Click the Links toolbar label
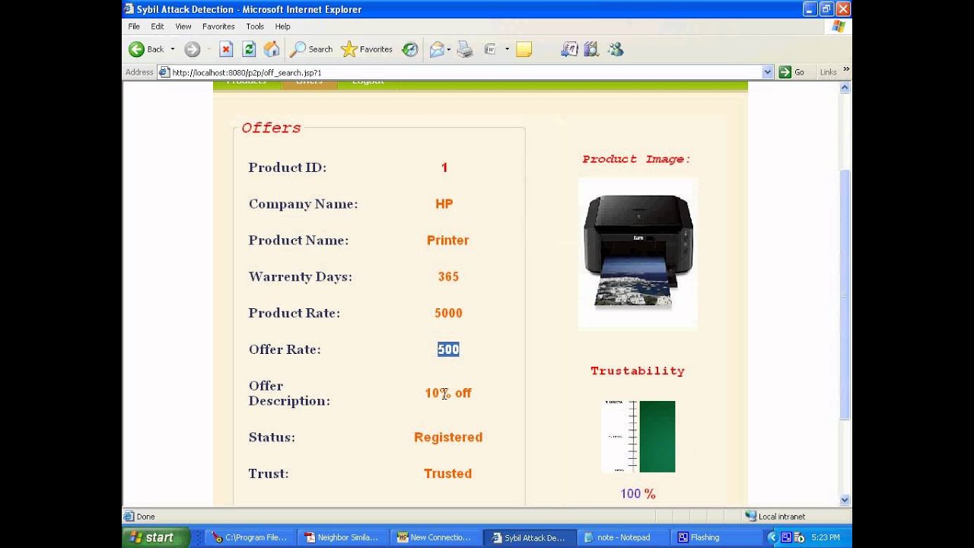The image size is (974, 548). [x=828, y=72]
